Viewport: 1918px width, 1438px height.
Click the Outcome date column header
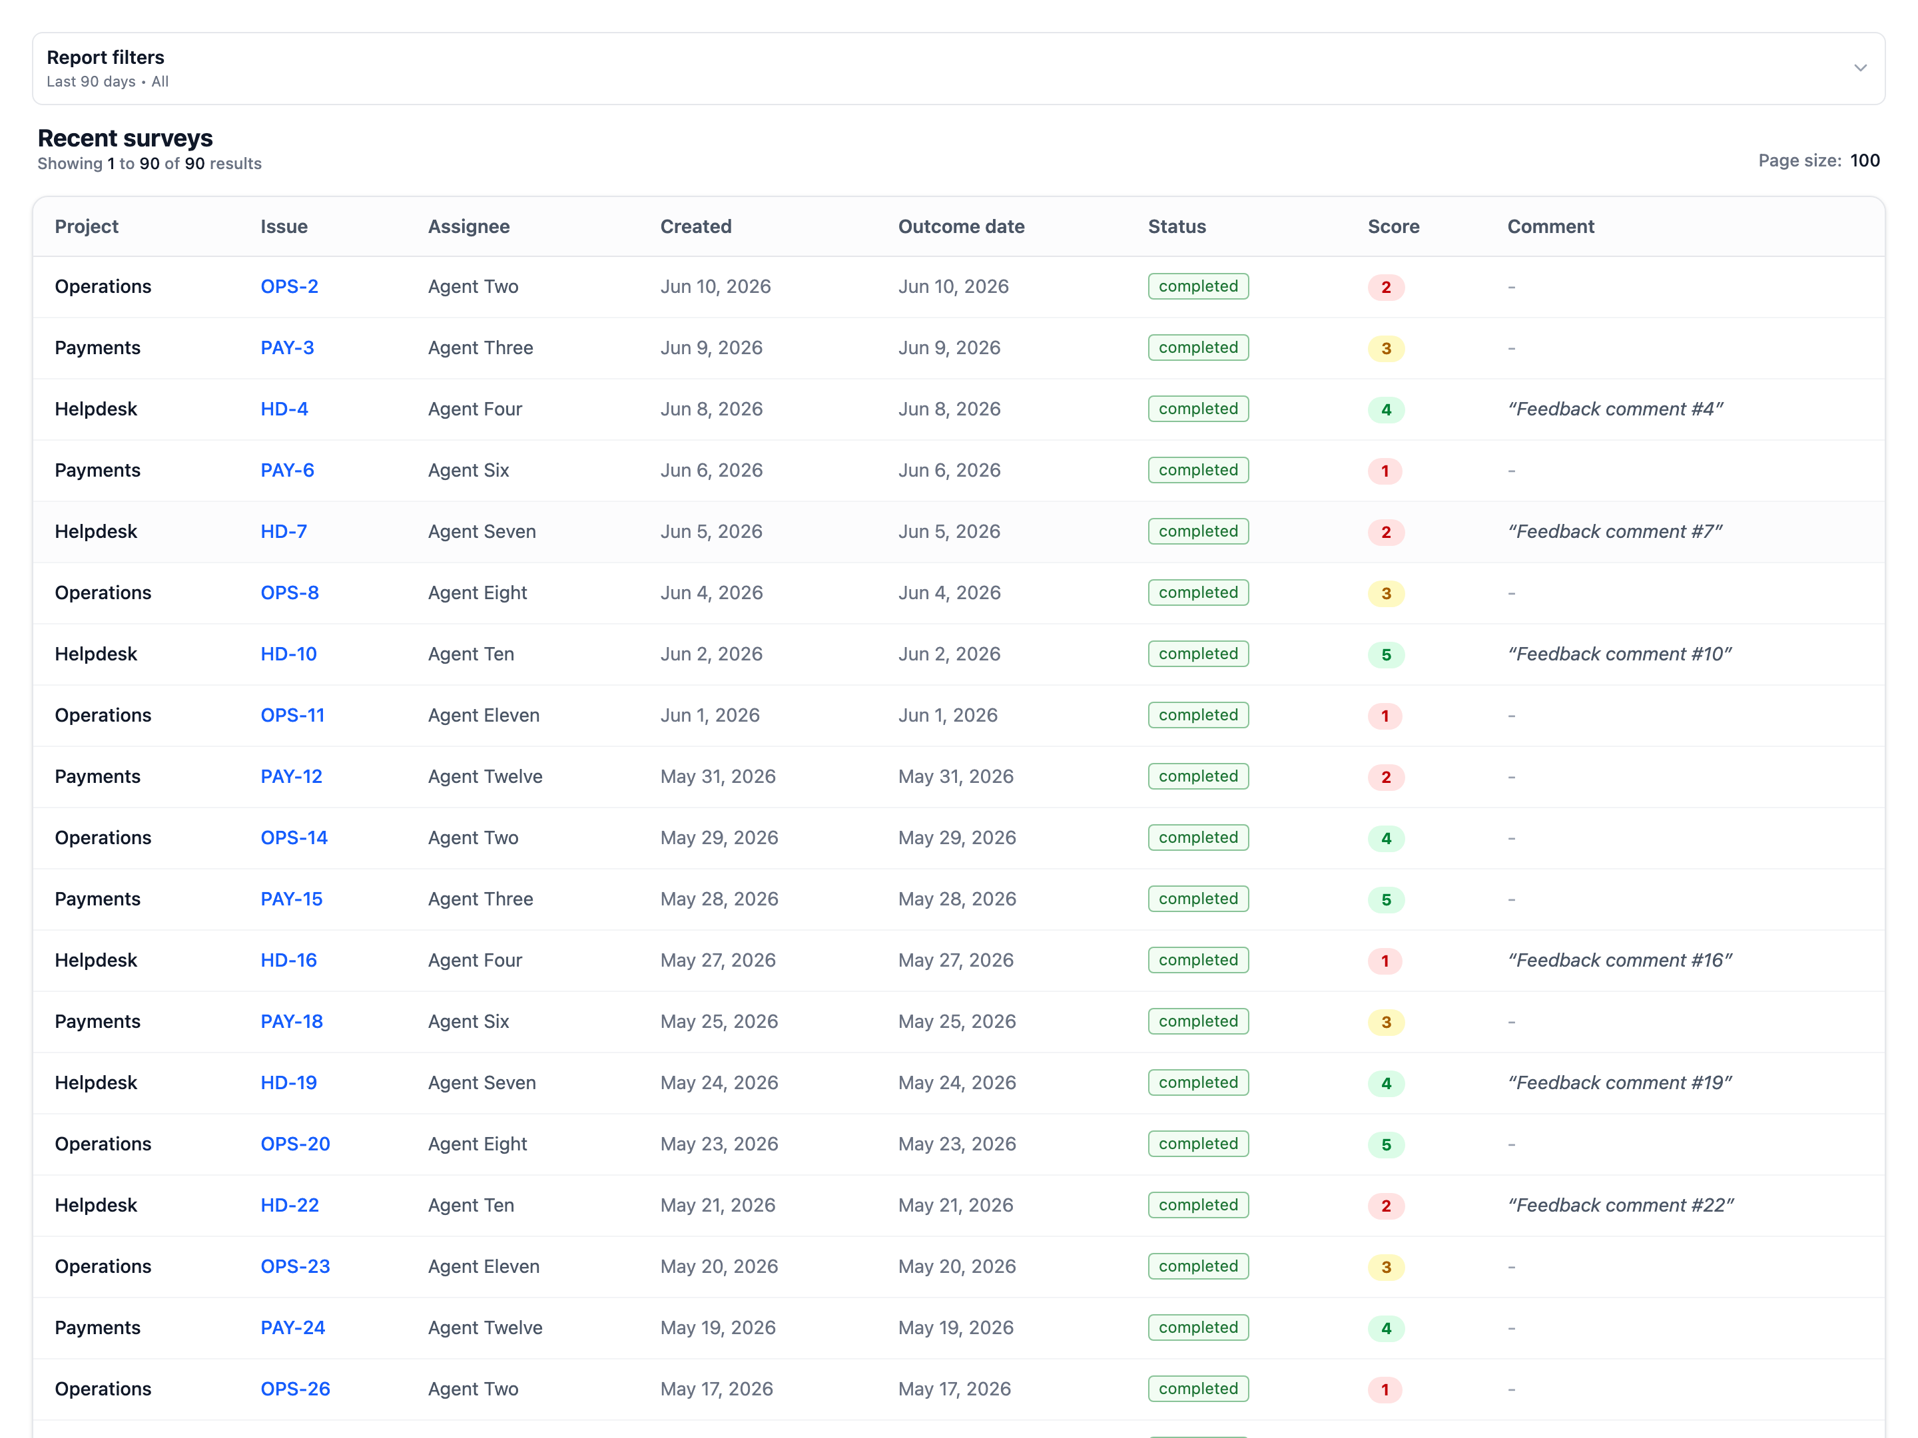pyautogui.click(x=961, y=226)
